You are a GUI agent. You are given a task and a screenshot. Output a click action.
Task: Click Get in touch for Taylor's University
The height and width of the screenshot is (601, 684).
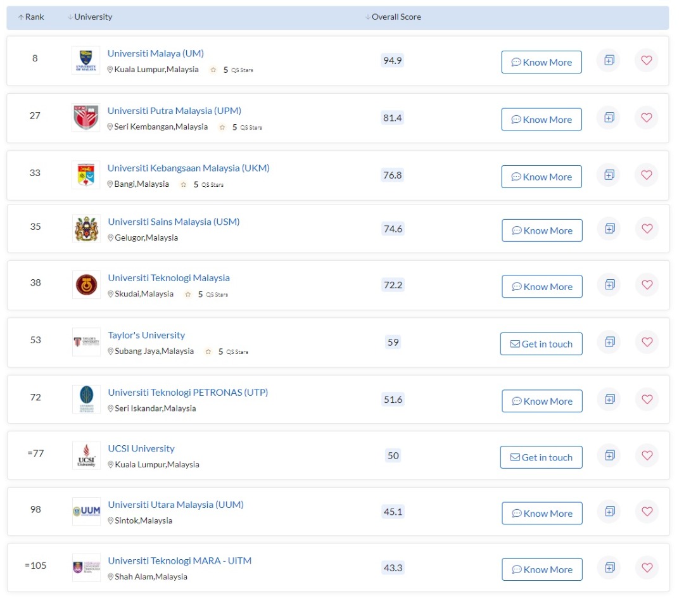tap(541, 344)
